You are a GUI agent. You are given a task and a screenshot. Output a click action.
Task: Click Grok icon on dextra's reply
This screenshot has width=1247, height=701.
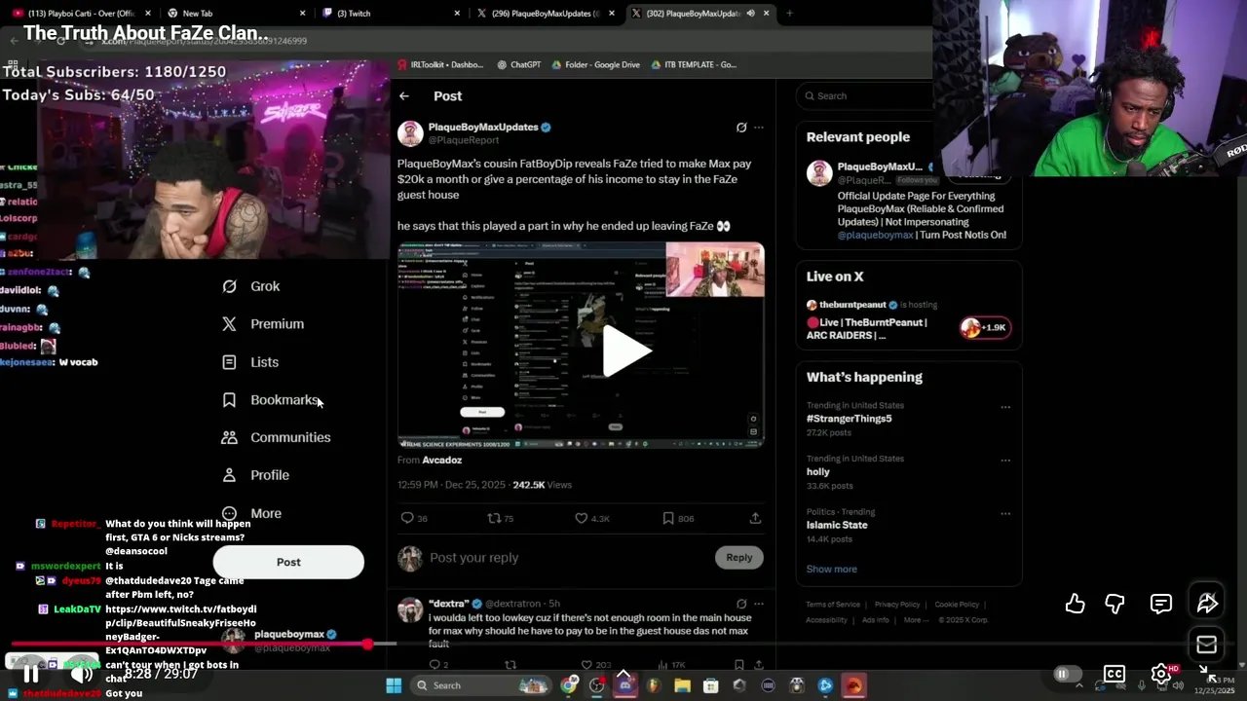(x=741, y=604)
